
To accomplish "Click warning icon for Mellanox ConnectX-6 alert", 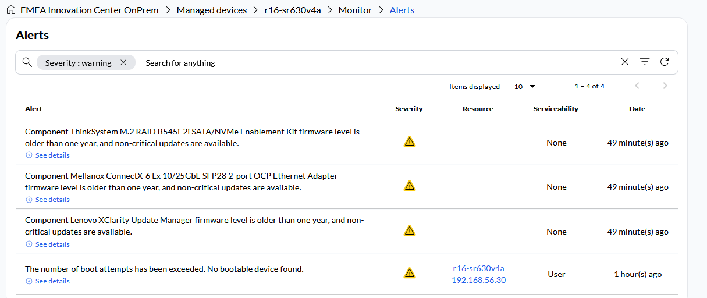I will coord(410,186).
